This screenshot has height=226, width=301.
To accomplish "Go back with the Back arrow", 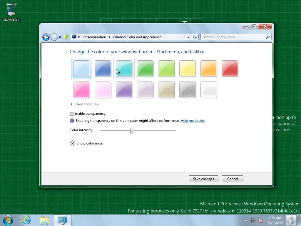I will pos(46,37).
